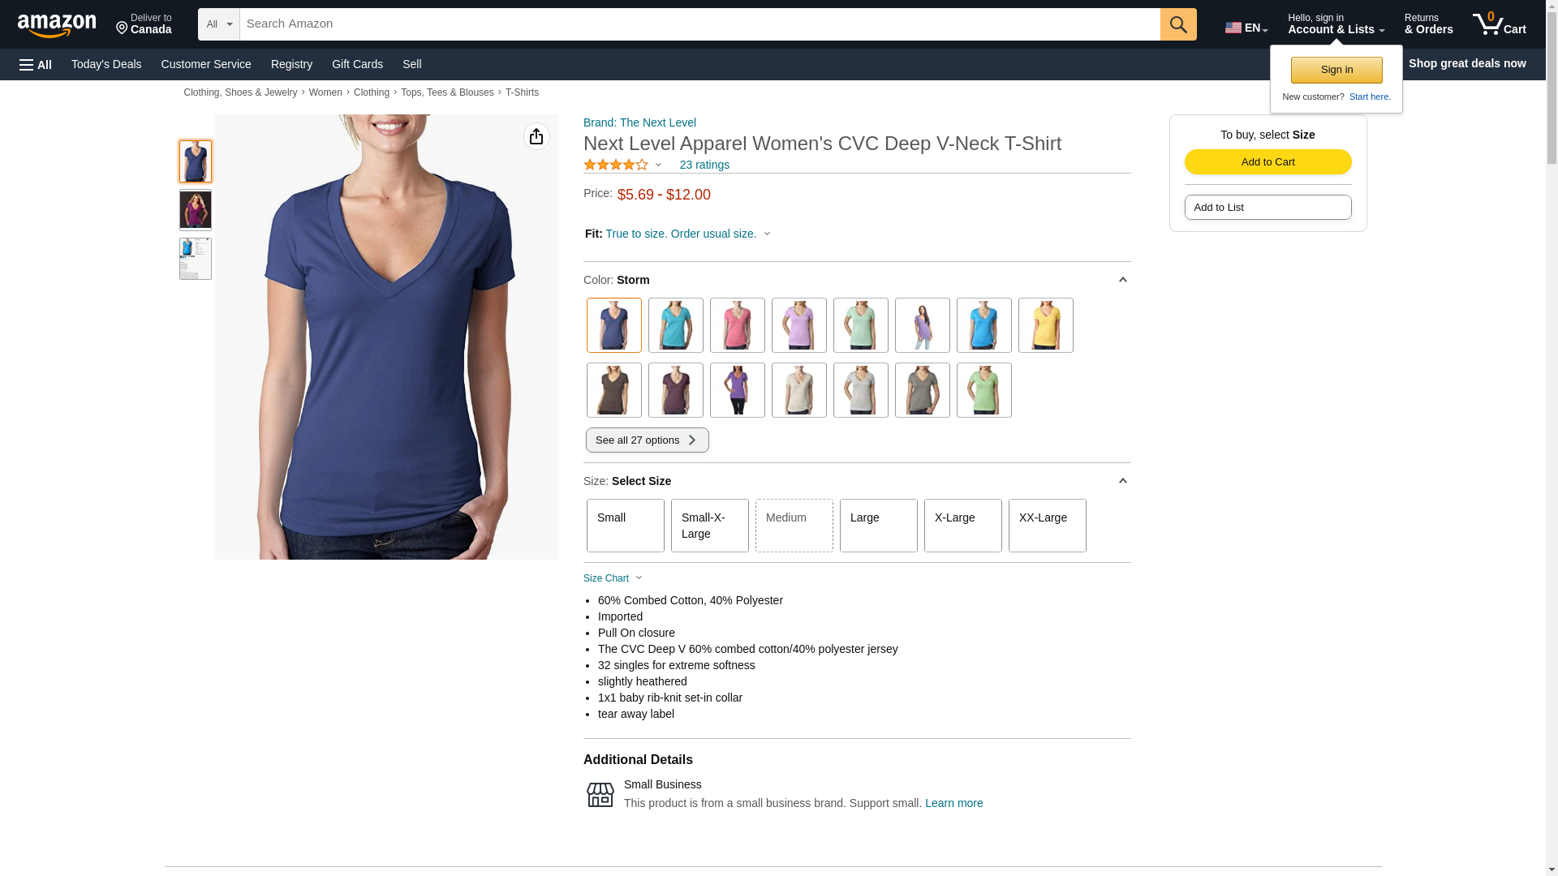This screenshot has height=876, width=1558.
Task: Select size Small option
Action: pyautogui.click(x=625, y=526)
